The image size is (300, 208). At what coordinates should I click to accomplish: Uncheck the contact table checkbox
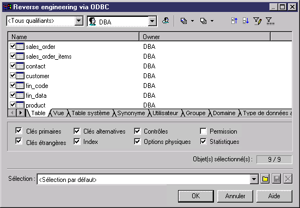coord(13,66)
